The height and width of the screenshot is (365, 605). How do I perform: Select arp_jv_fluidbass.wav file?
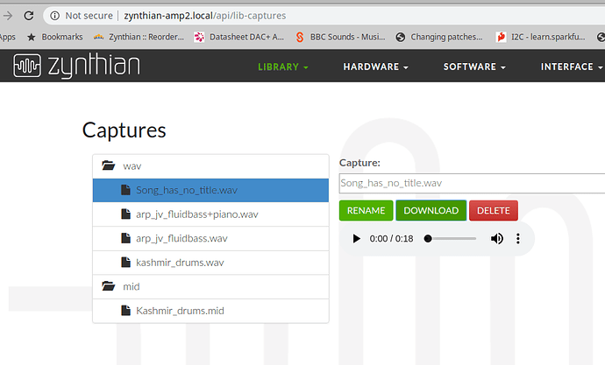click(210, 239)
